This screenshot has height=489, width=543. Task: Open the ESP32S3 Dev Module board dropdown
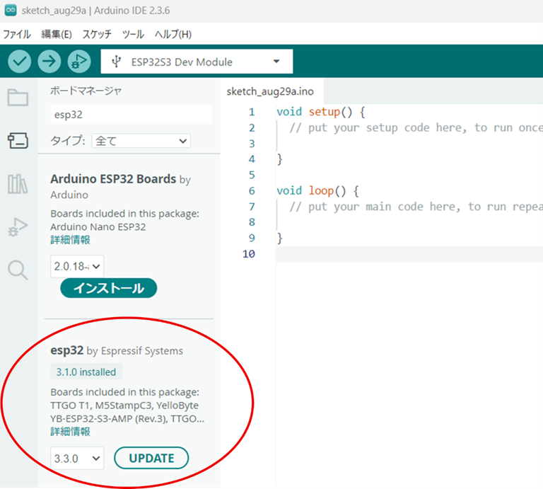click(x=197, y=62)
